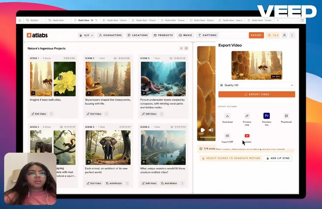The width and height of the screenshot is (322, 209).
Task: Play Scene 1 bee city shot
Action: point(33,93)
